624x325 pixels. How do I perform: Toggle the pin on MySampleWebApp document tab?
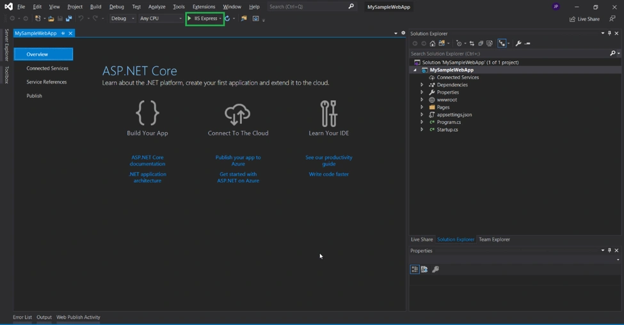coord(63,33)
